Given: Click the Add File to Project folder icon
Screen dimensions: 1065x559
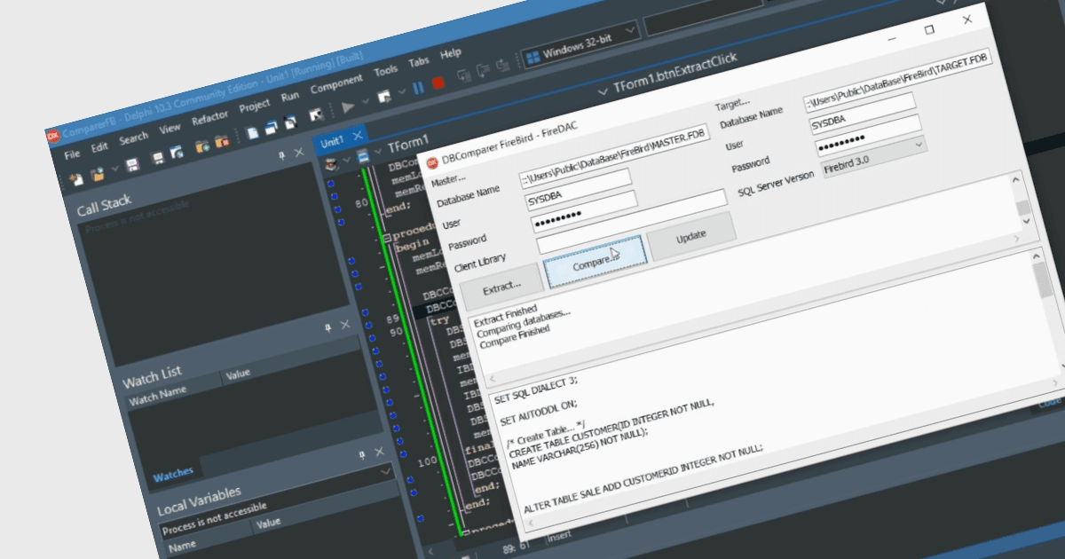Looking at the screenshot, I should point(201,146).
